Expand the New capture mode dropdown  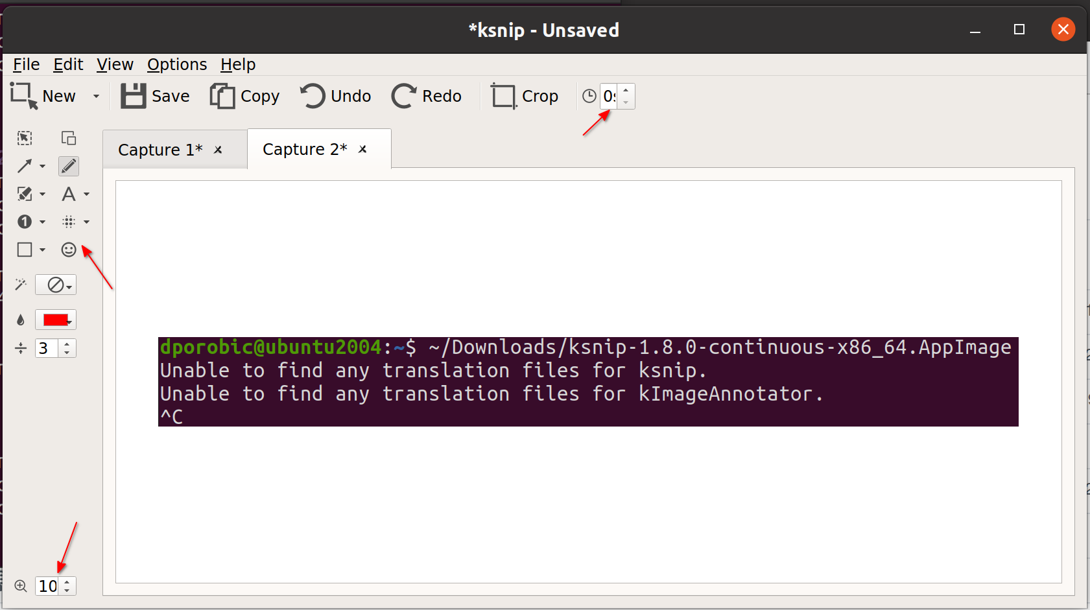[97, 95]
